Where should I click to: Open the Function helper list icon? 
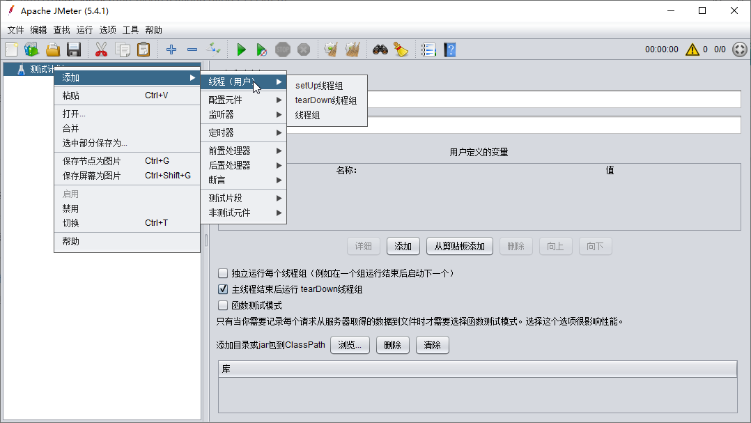click(428, 49)
